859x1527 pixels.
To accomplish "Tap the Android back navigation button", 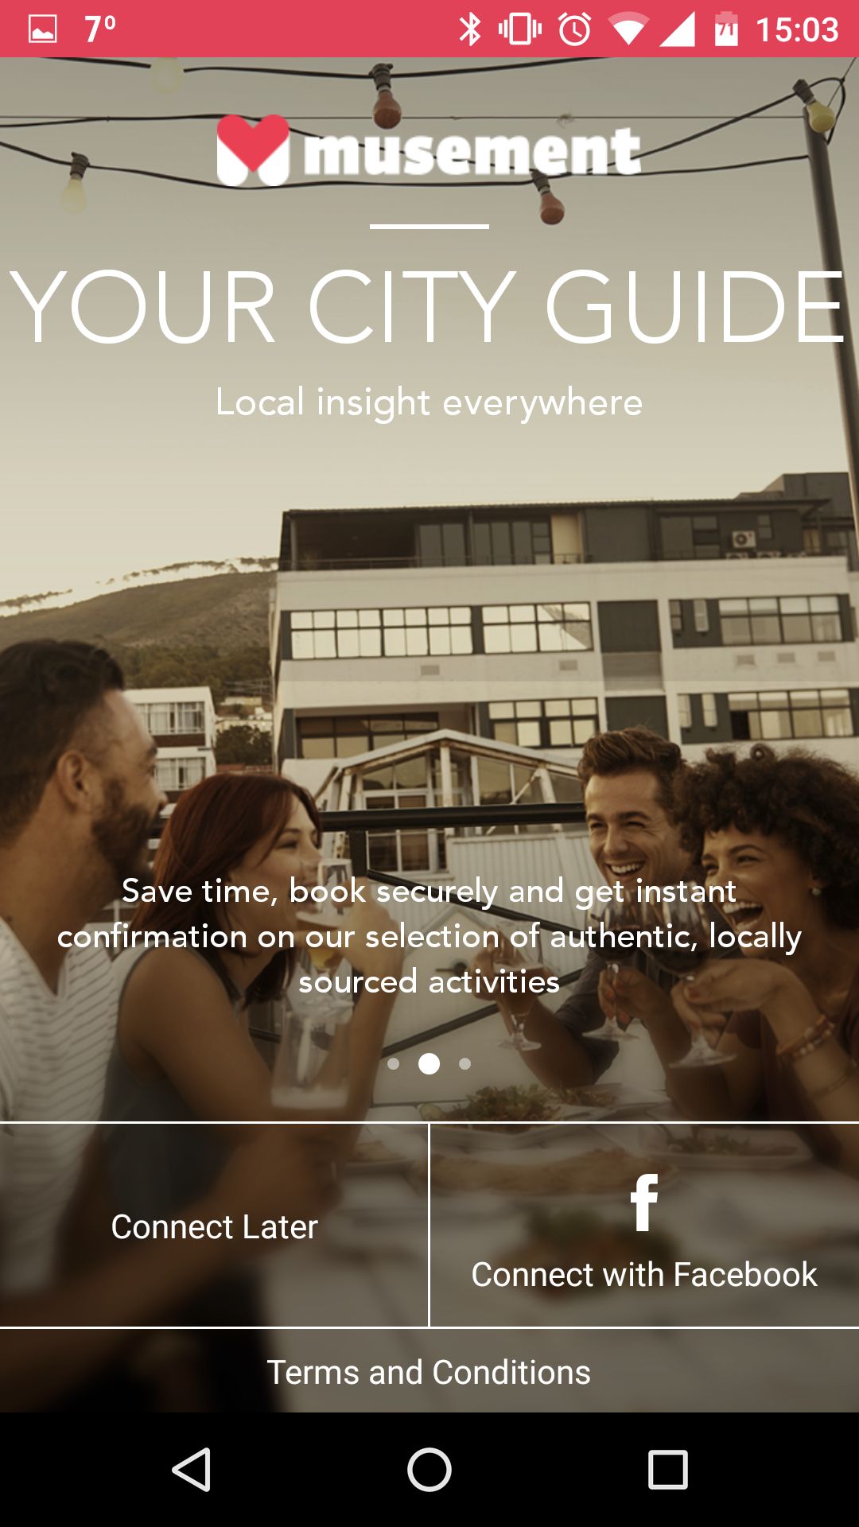I will pos(191,1469).
